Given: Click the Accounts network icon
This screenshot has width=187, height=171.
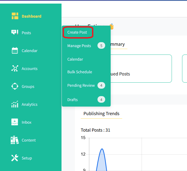Looking at the screenshot, I should 15,69.
